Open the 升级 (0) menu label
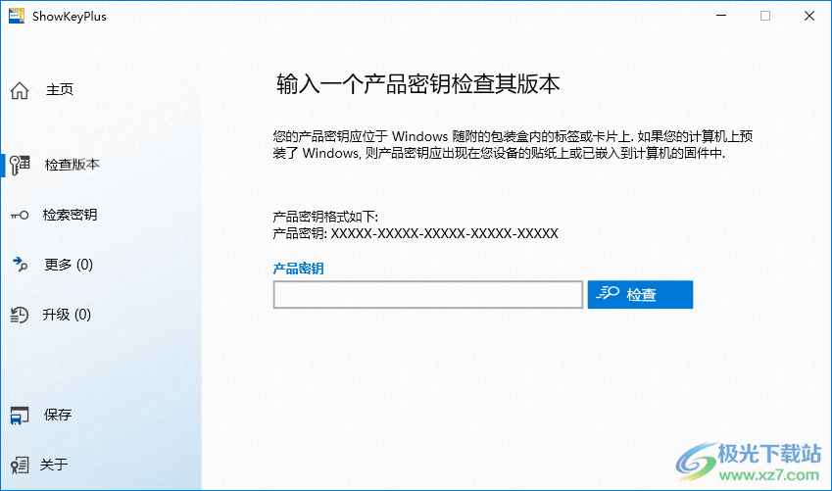The image size is (832, 491). coord(67,315)
